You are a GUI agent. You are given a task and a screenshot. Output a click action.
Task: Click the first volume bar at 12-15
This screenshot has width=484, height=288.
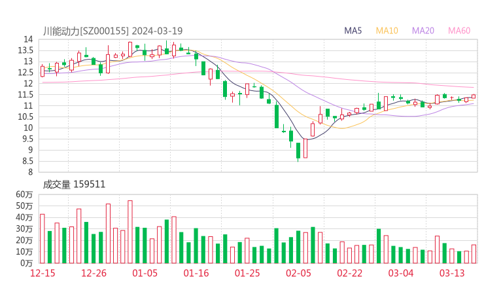(43, 238)
